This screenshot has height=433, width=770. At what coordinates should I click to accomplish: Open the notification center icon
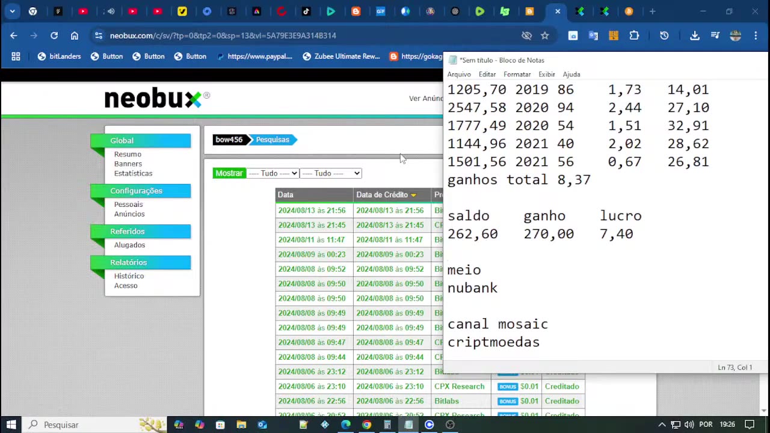750,425
